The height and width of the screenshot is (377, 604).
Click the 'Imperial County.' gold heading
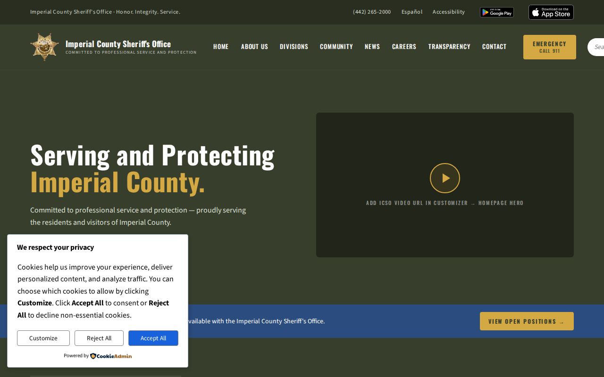[x=117, y=182]
